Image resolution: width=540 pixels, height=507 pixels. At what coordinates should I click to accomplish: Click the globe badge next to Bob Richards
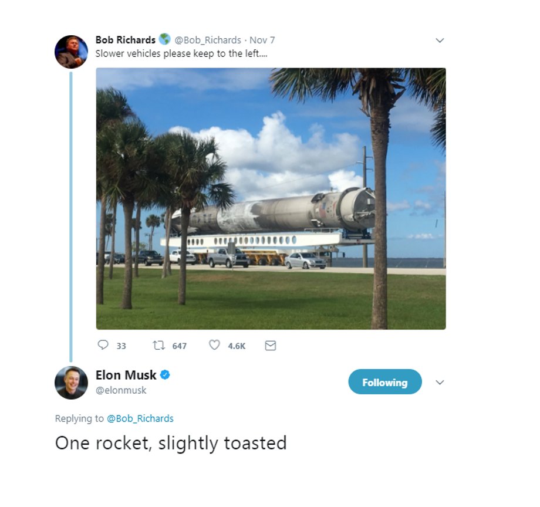tap(164, 39)
